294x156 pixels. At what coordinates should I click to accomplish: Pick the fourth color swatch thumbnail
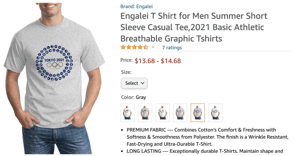pos(180,113)
